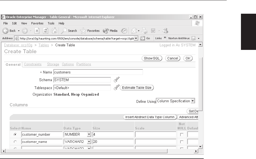Open the Tools menu
256x159 pixels.
coord(51,23)
